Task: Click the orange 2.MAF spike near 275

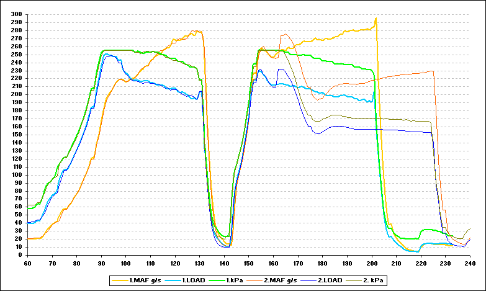Action: [x=285, y=34]
